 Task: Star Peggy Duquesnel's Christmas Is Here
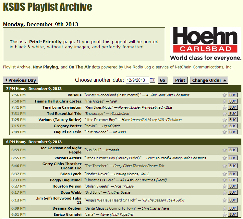[225, 180]
